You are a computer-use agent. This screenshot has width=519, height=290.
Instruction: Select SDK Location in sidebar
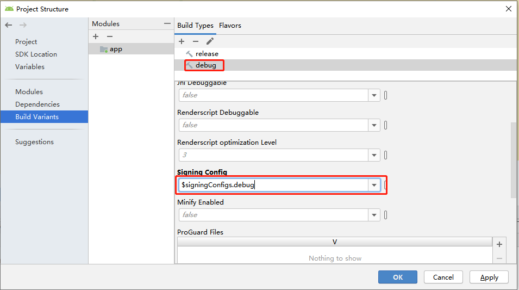pos(36,54)
